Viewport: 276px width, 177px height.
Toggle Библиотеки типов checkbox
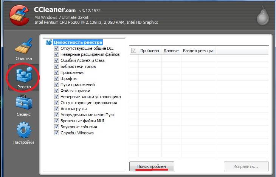pyautogui.click(x=56, y=66)
